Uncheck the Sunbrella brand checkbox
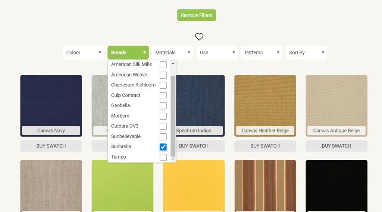Screen dimensions: 382x212 click(163, 147)
